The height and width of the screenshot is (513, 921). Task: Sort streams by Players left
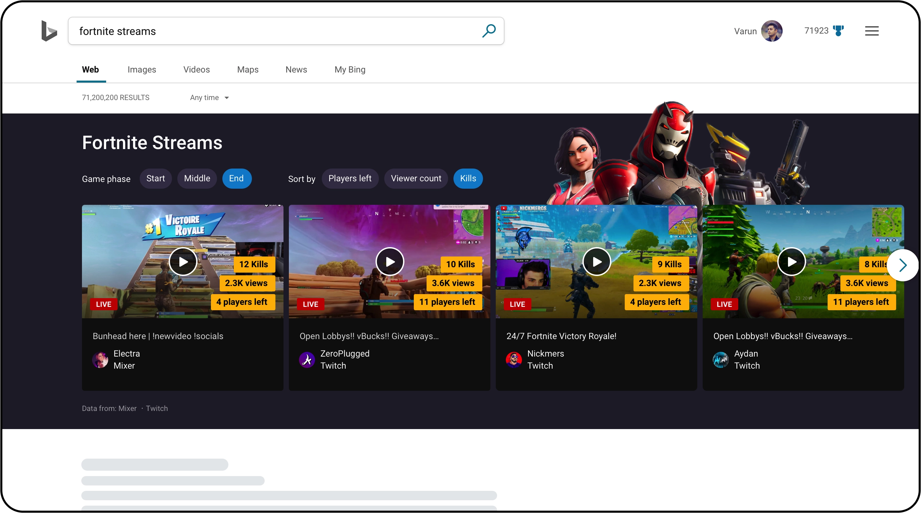[x=350, y=178]
